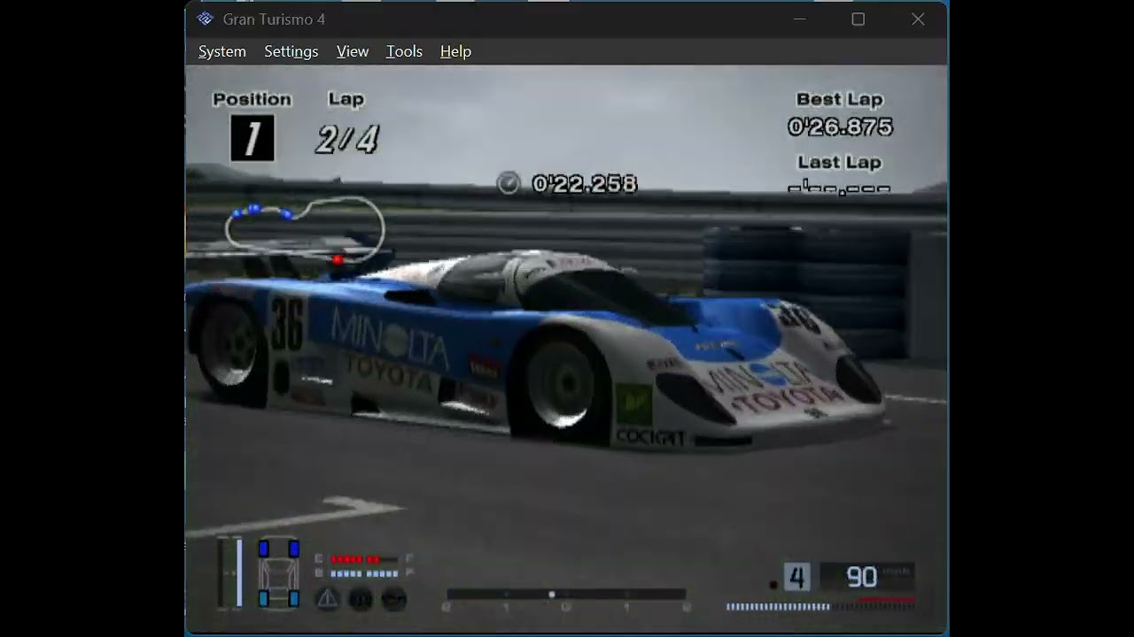Click the number 36 on car door
Screen dimensions: 1134x637
point(287,323)
